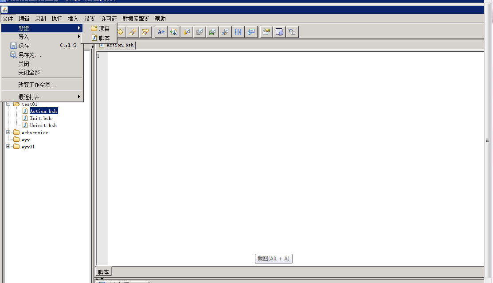Click the last toolbar icon with tree list

click(x=292, y=32)
